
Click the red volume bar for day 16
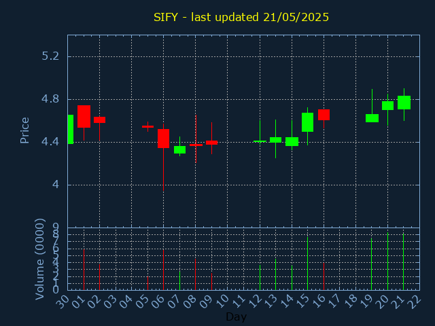pyautogui.click(x=324, y=276)
